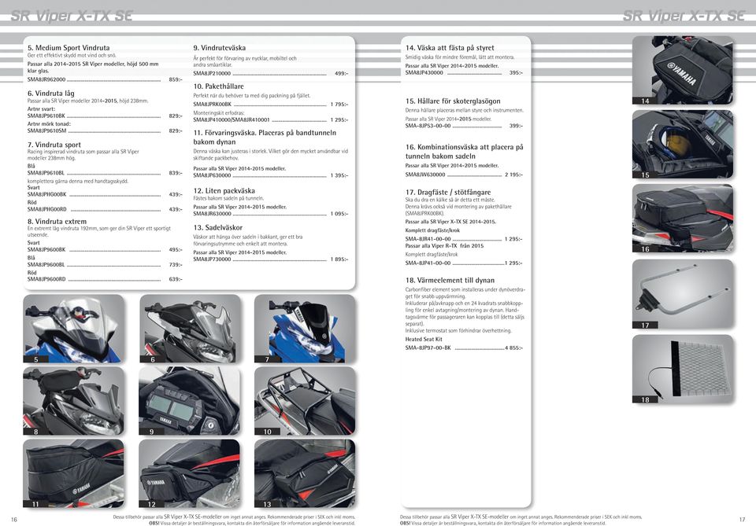Select part number SMA8JP9610BK
This screenshot has width=756, height=526.
[x=46, y=116]
